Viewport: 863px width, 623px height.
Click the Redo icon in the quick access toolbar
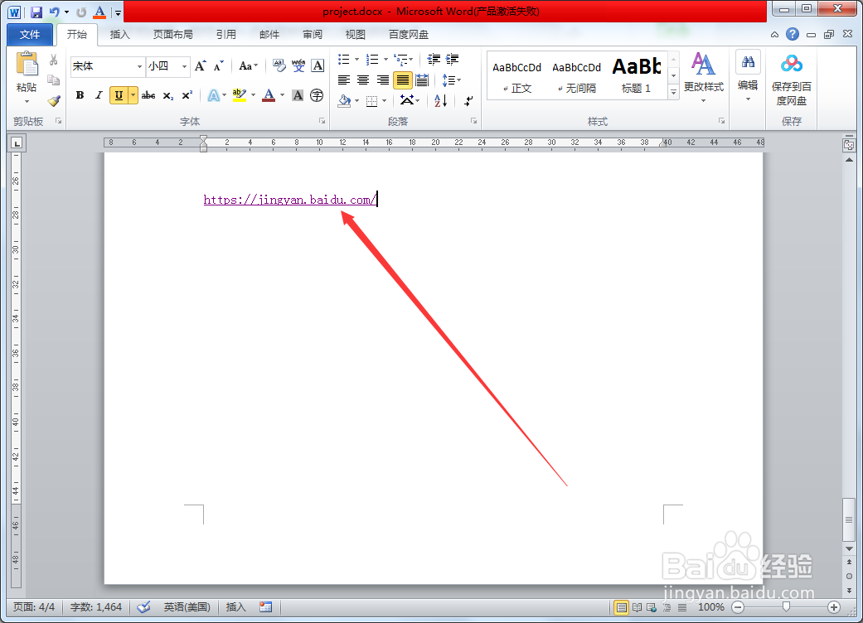(x=81, y=12)
